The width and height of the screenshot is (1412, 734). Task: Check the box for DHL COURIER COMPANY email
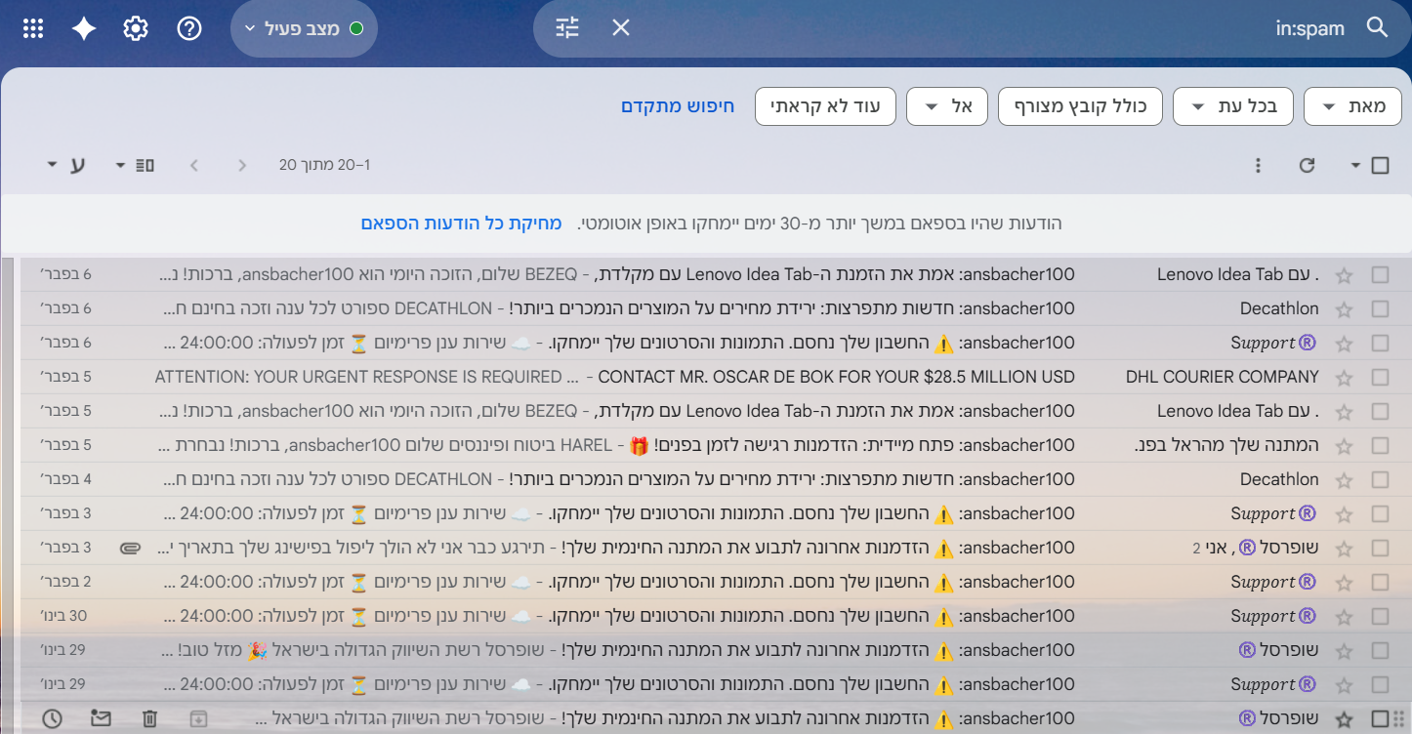point(1380,377)
